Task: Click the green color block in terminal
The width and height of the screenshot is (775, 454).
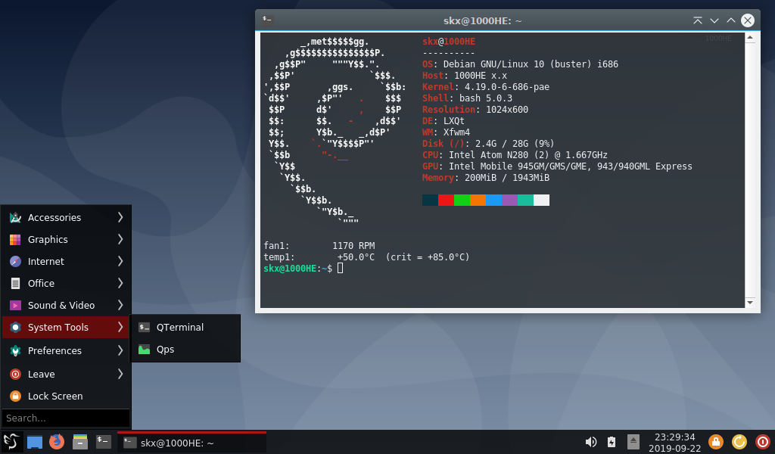Action: pyautogui.click(x=462, y=200)
